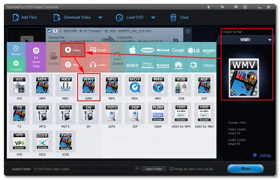Open the TV device category
This screenshot has height=180, width=280.
point(194,65)
